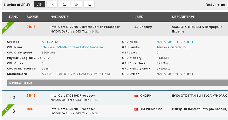The width and height of the screenshot is (228, 120).
Task: Click the EVGA GTX TITAN SLI description
Action: pos(199,96)
